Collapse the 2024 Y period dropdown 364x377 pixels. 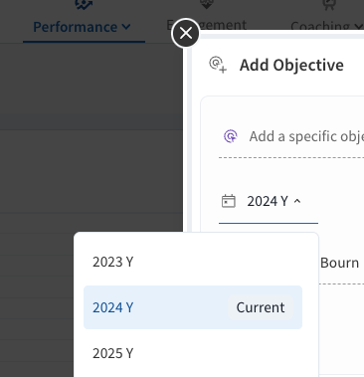(297, 201)
